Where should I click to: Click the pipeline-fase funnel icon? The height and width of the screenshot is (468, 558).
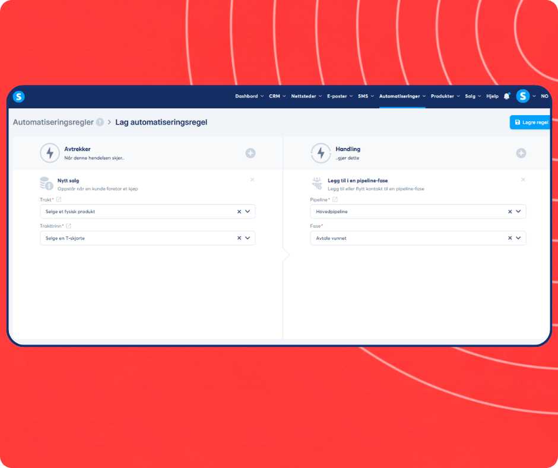pyautogui.click(x=317, y=184)
